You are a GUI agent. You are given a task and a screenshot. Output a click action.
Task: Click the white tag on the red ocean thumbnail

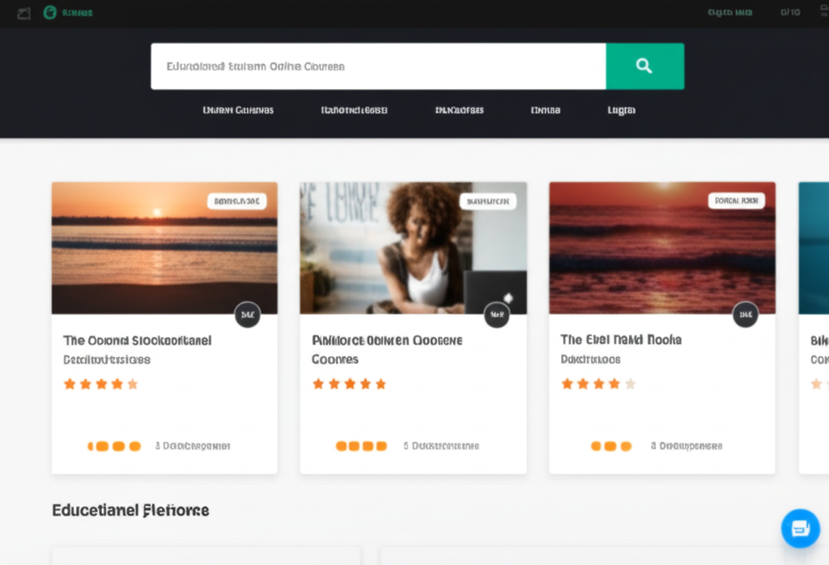point(737,200)
